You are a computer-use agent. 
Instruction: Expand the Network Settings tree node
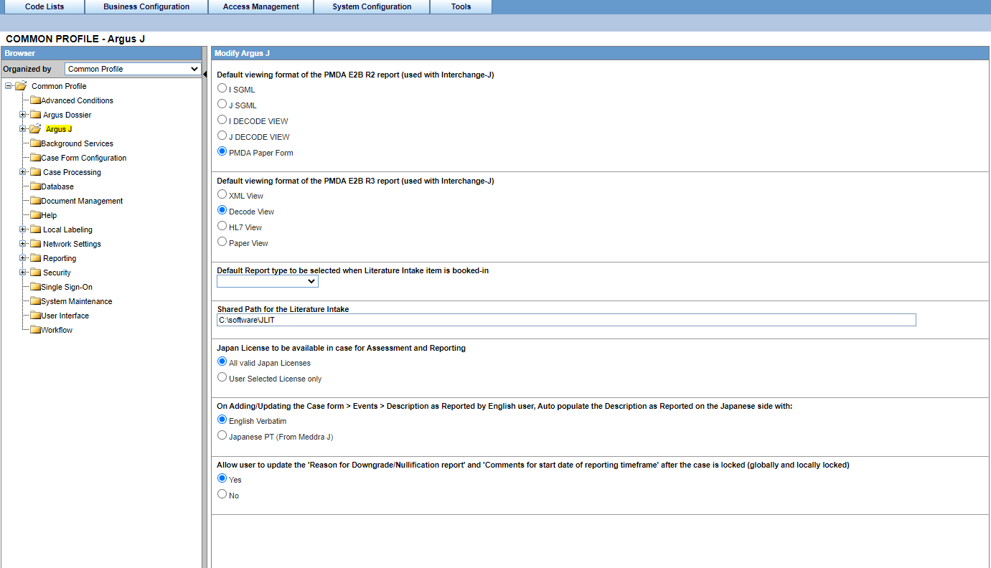tap(23, 244)
